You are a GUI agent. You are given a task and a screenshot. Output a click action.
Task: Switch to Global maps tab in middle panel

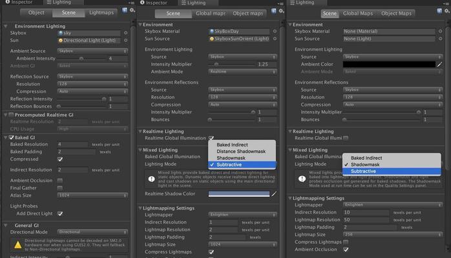click(211, 14)
